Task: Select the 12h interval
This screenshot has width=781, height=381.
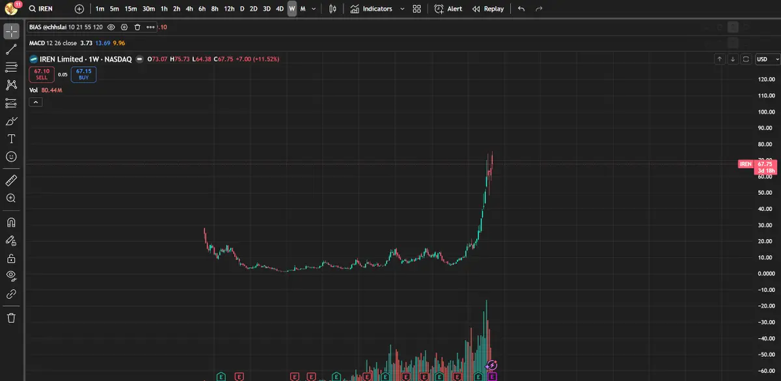Action: click(x=228, y=9)
